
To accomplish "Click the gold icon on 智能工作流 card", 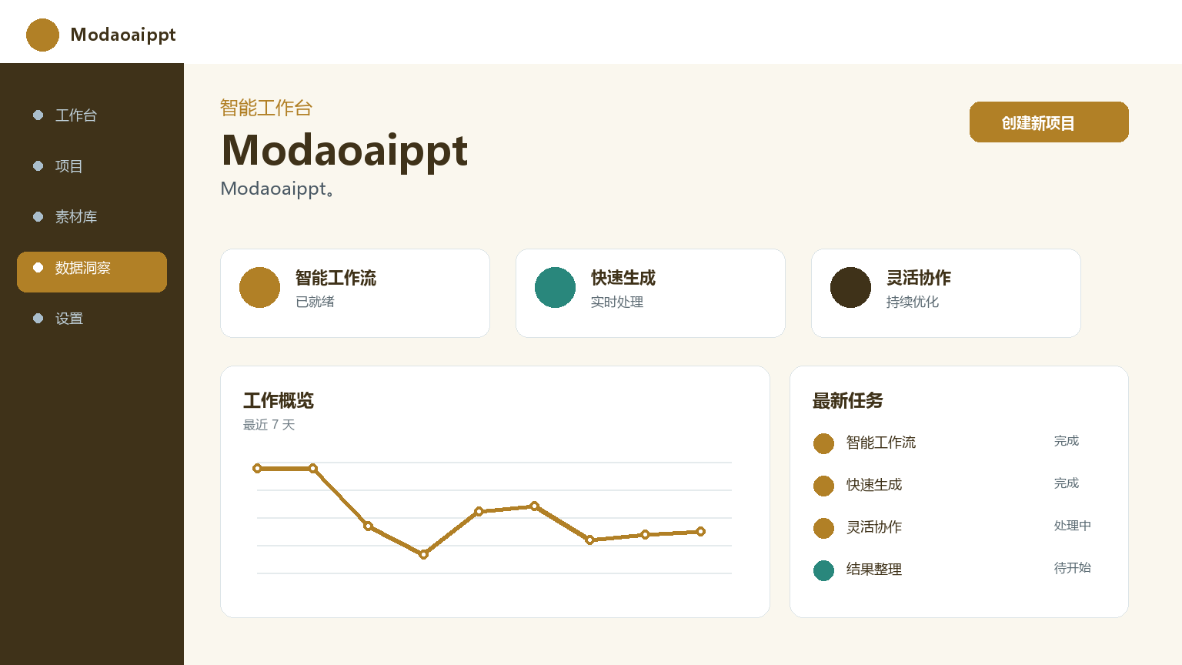I will pyautogui.click(x=259, y=287).
